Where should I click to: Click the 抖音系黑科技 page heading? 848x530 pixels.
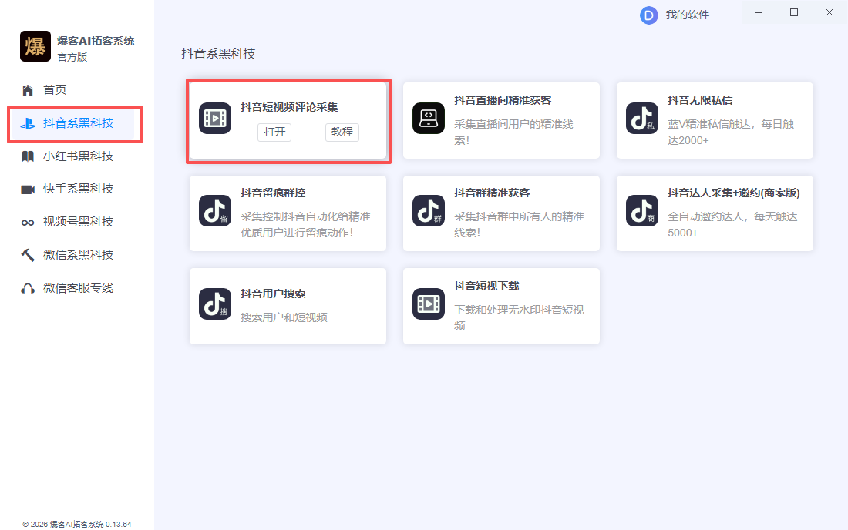(x=218, y=54)
